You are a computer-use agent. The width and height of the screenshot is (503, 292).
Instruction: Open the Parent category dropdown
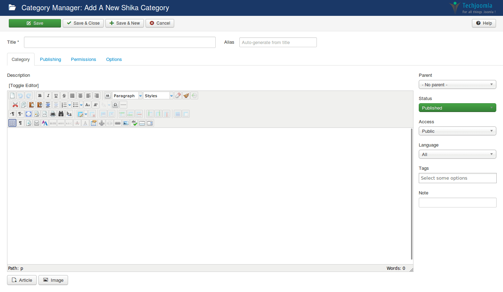tap(457, 85)
